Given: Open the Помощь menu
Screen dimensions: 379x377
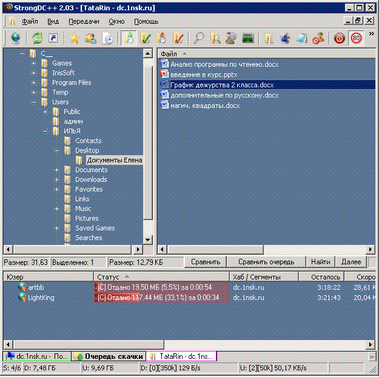Looking at the screenshot, I should tap(146, 21).
